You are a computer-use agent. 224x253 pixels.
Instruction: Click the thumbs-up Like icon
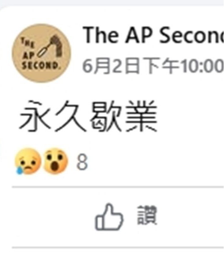point(109,217)
